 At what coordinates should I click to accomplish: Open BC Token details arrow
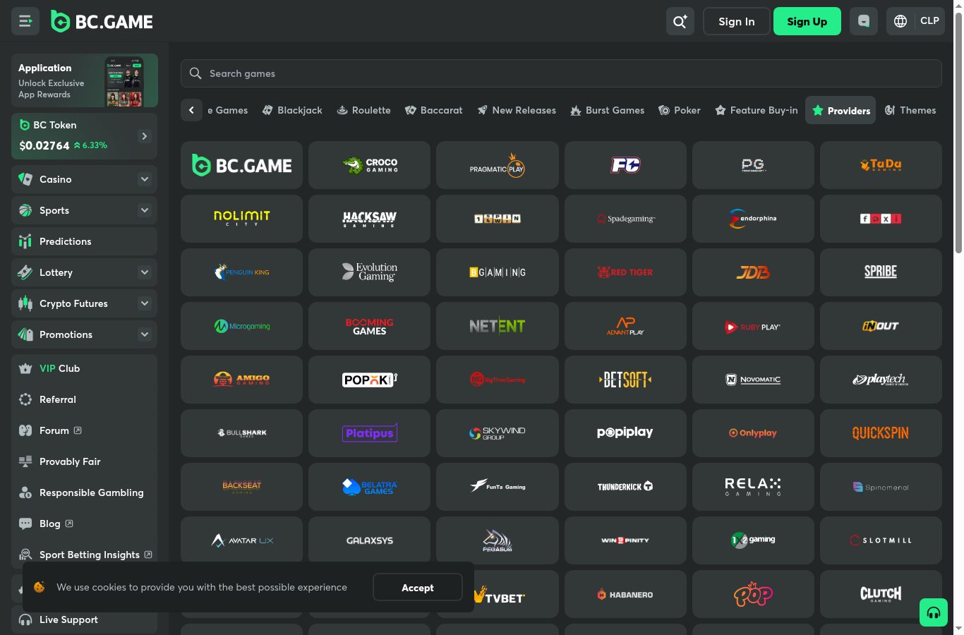coord(145,136)
